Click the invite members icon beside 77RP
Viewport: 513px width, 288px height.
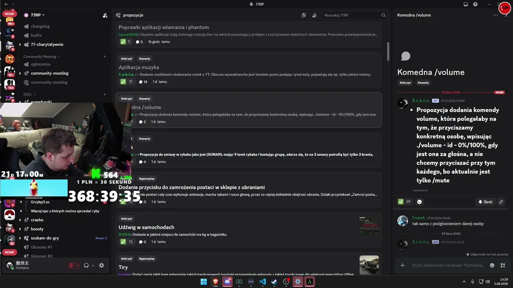105,15
